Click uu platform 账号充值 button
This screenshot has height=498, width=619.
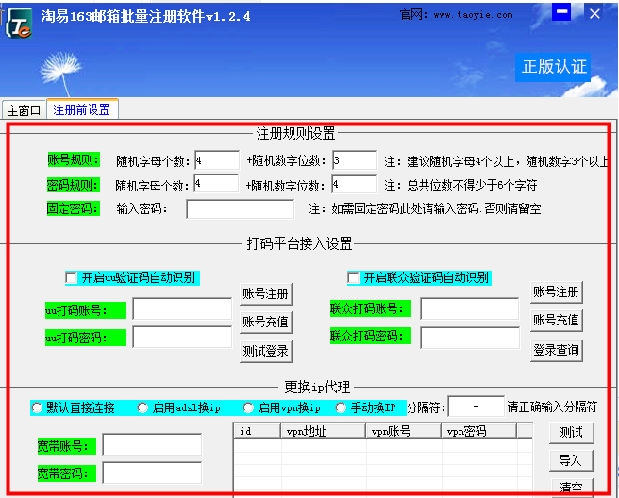266,322
